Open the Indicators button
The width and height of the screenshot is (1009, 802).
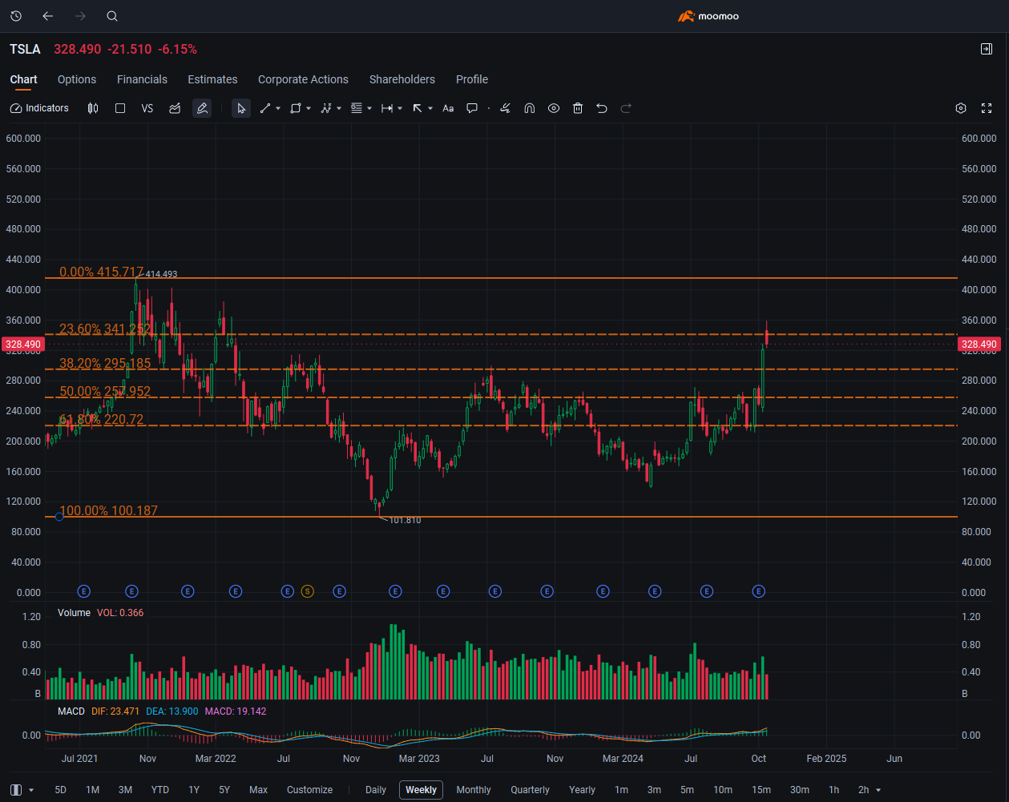tap(39, 108)
